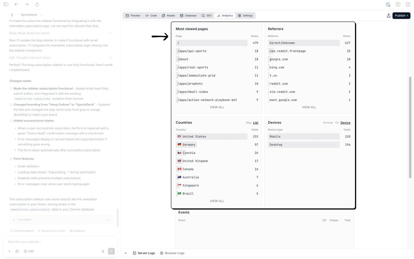Click the Singapore country row
This screenshot has width=414, height=259.
click(217, 185)
